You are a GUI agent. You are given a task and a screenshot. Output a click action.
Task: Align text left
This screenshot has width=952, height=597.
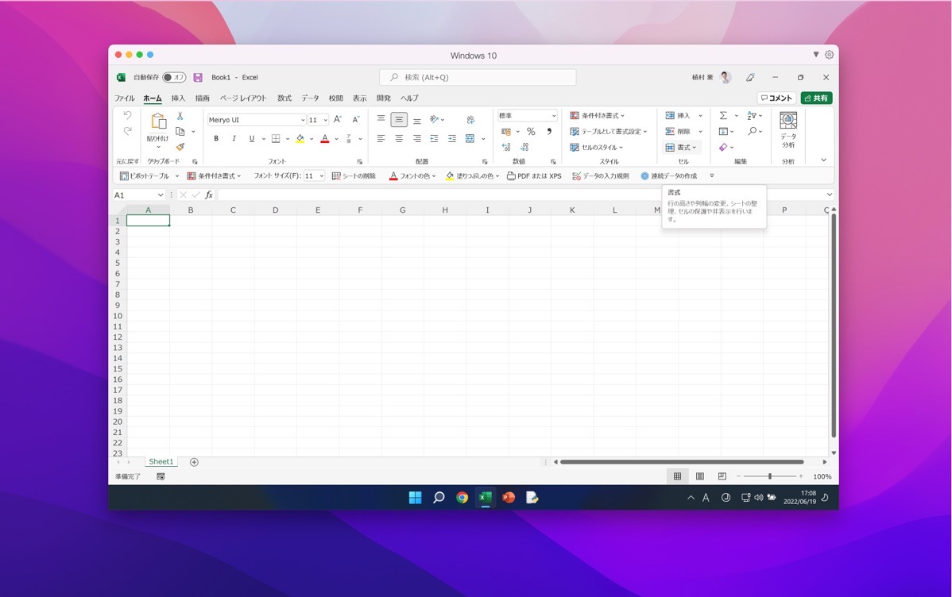(x=381, y=139)
